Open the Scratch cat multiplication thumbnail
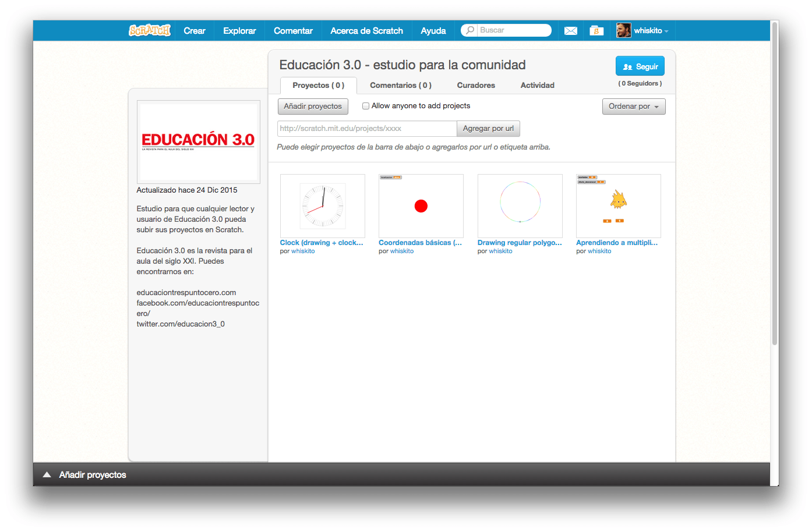812x532 pixels. click(619, 205)
